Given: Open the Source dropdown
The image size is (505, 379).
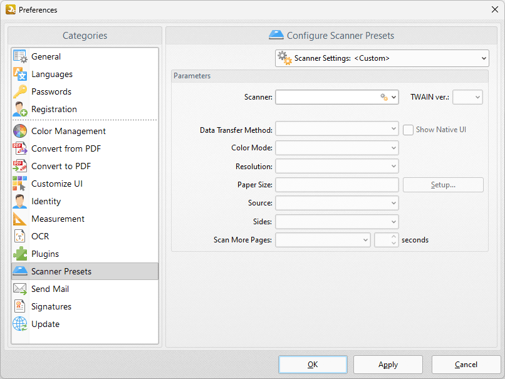Looking at the screenshot, I should coord(337,203).
